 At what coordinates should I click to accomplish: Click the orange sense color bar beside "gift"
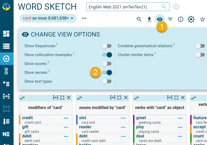click(x=20, y=129)
